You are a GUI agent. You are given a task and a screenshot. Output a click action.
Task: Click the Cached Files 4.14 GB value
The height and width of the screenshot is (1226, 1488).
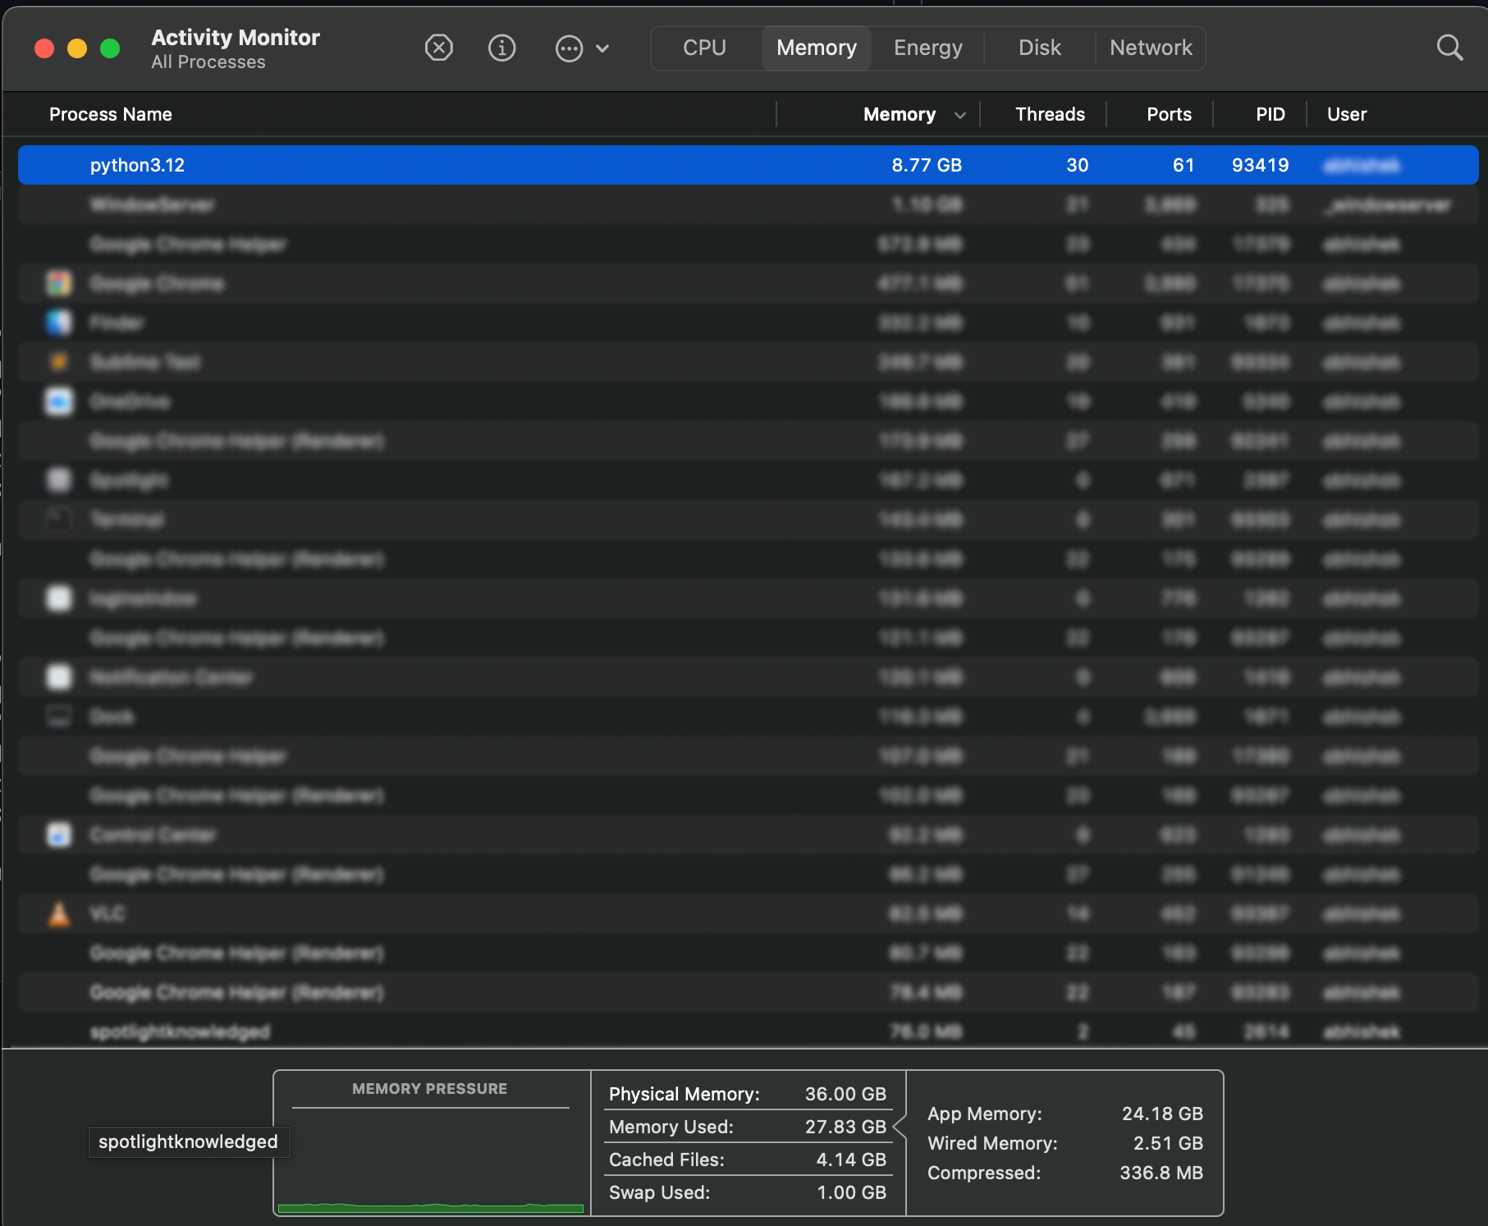[851, 1160]
